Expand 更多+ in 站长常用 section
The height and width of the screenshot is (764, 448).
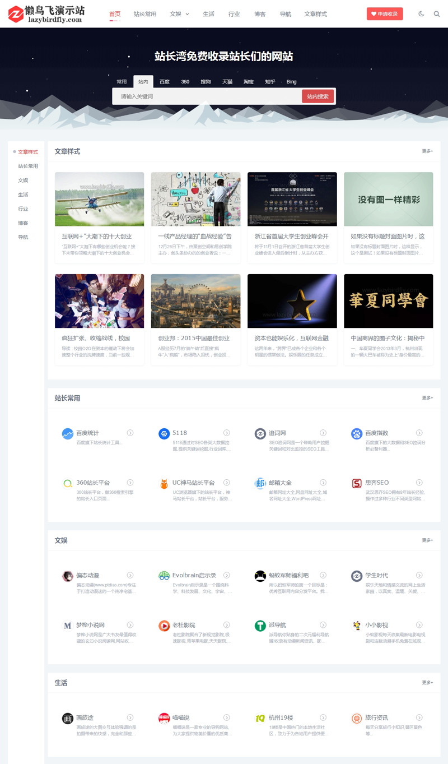tap(427, 398)
